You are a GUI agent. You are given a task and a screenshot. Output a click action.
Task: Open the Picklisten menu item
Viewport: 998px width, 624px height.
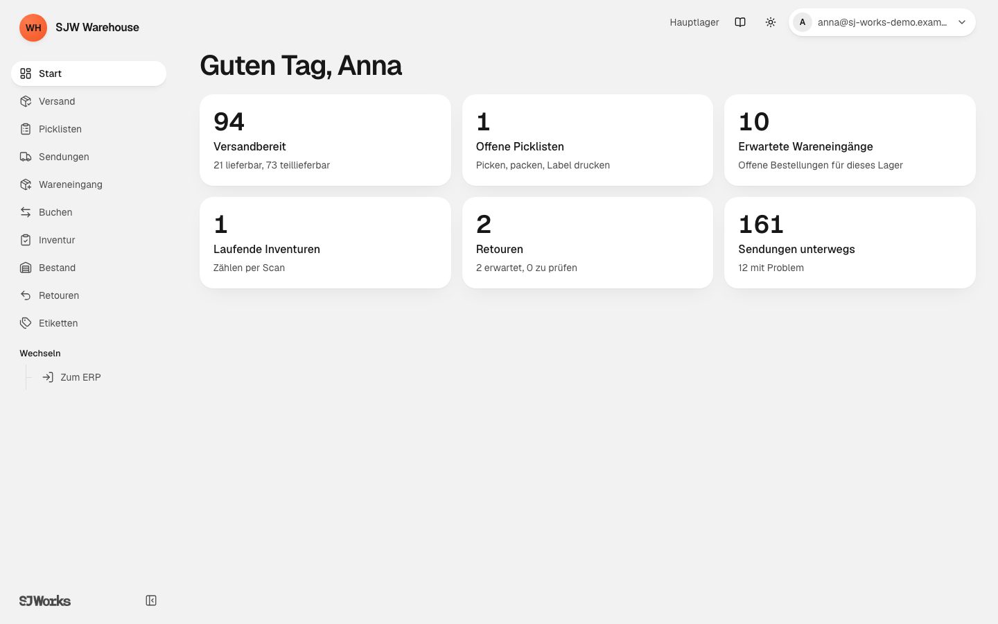(x=89, y=129)
